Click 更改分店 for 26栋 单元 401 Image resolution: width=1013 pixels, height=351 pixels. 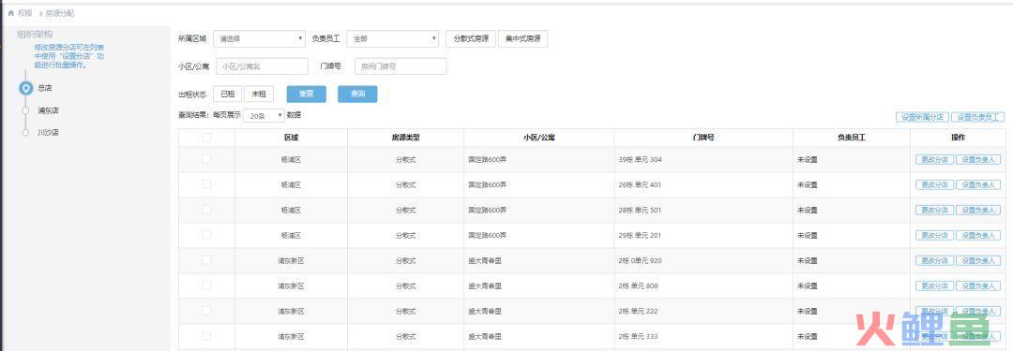click(934, 184)
